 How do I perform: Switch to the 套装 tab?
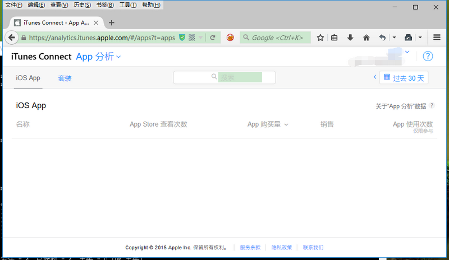pos(65,78)
